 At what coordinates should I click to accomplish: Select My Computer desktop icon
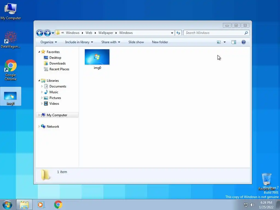11,11
